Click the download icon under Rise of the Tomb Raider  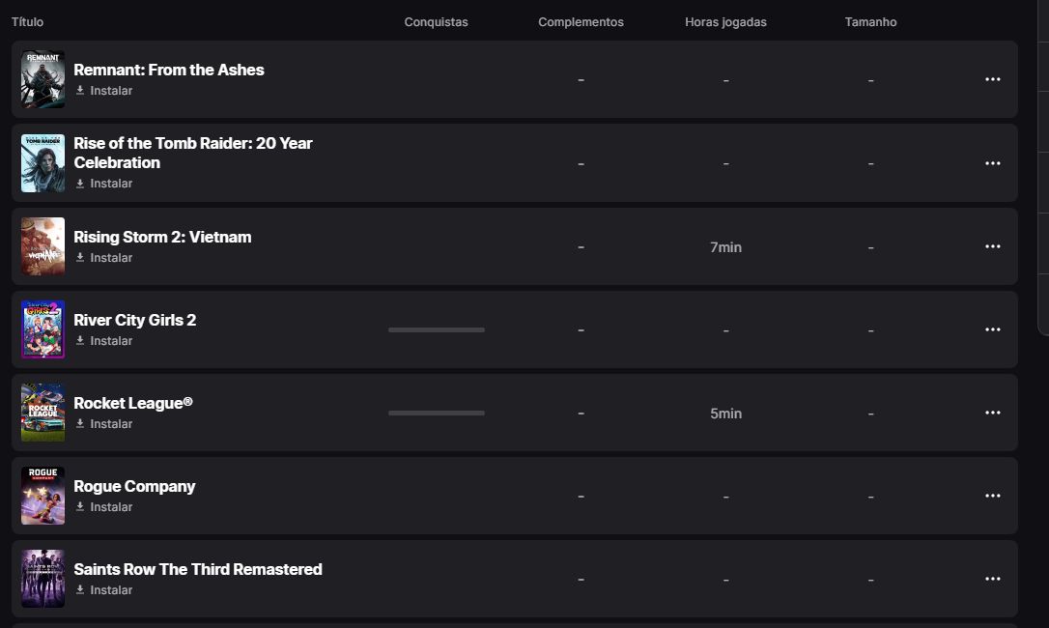point(79,183)
